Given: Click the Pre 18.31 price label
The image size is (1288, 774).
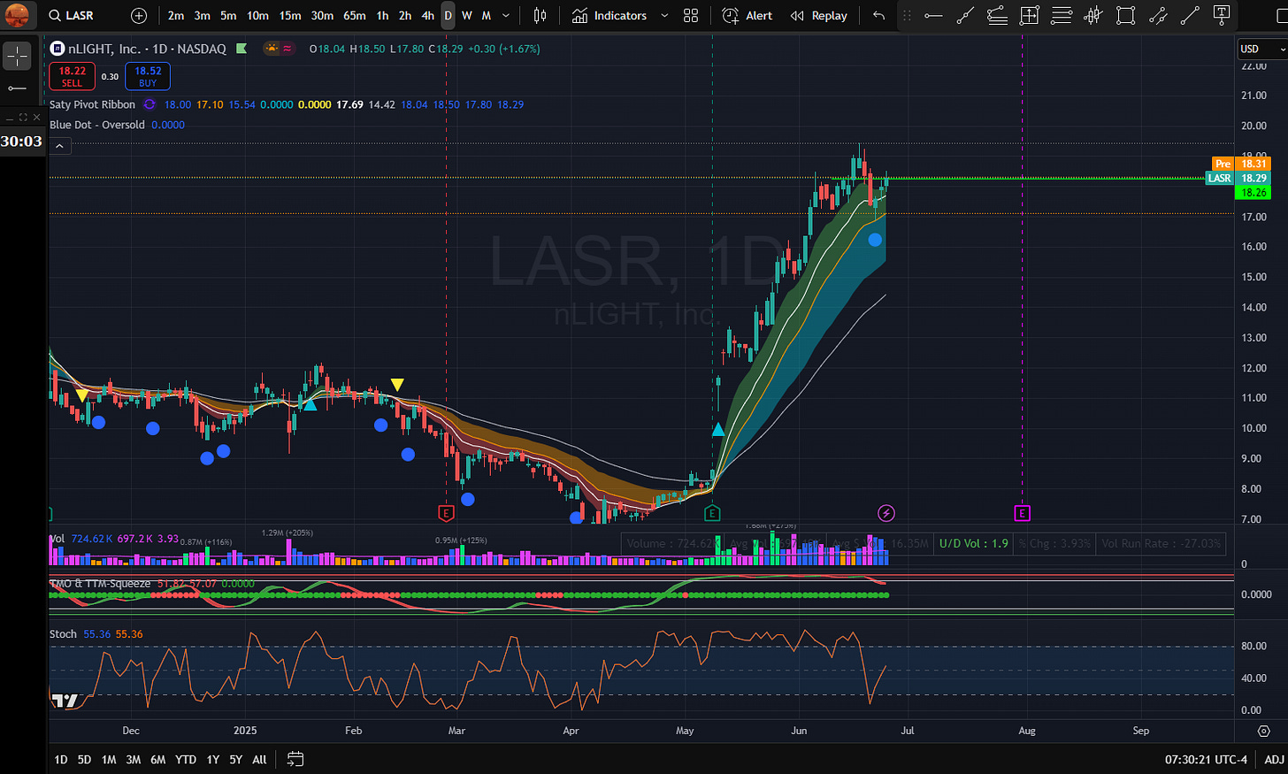Looking at the screenshot, I should point(1241,164).
